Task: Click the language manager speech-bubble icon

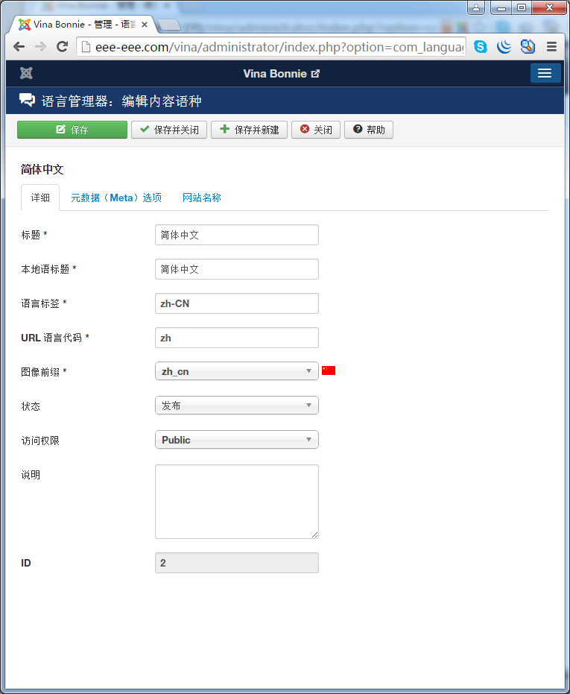Action: (27, 100)
